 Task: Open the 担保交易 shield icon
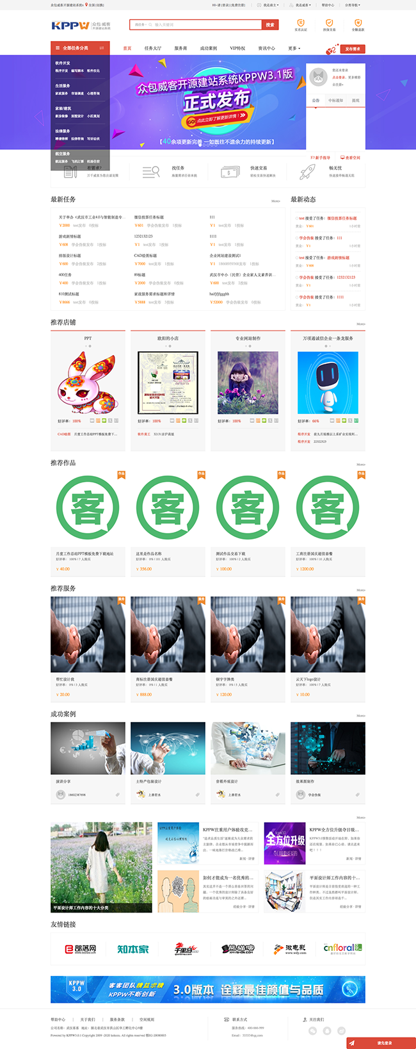click(330, 22)
